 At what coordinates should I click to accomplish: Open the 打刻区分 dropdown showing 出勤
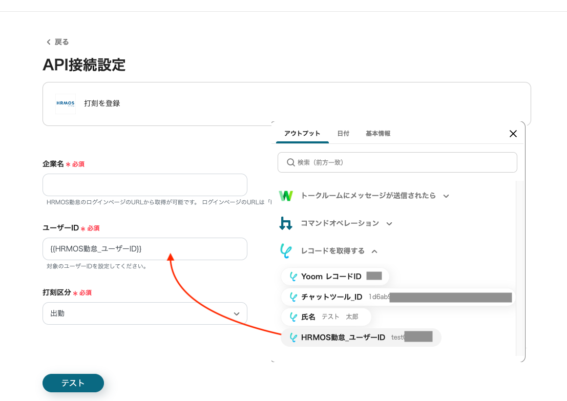tap(144, 313)
